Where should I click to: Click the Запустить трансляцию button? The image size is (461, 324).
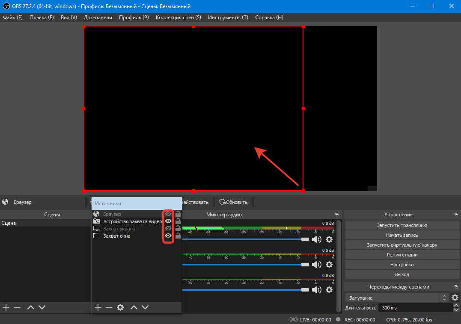402,225
